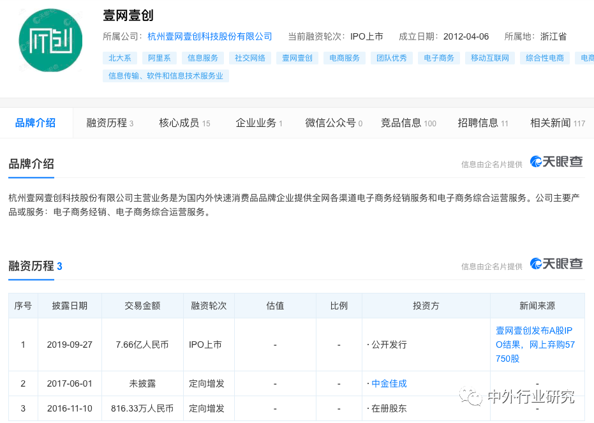Select the 社交网络 tag

click(x=249, y=58)
